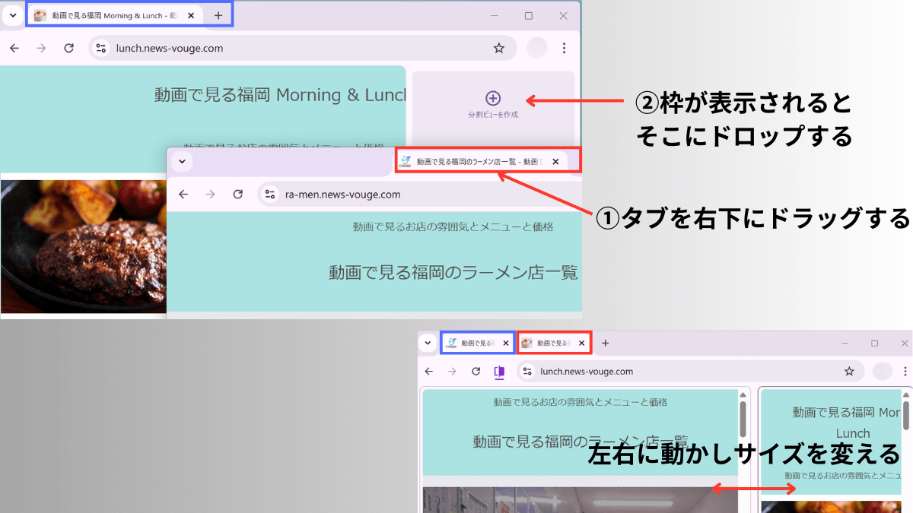
Task: Open site information settings icon in address bar
Action: [100, 47]
